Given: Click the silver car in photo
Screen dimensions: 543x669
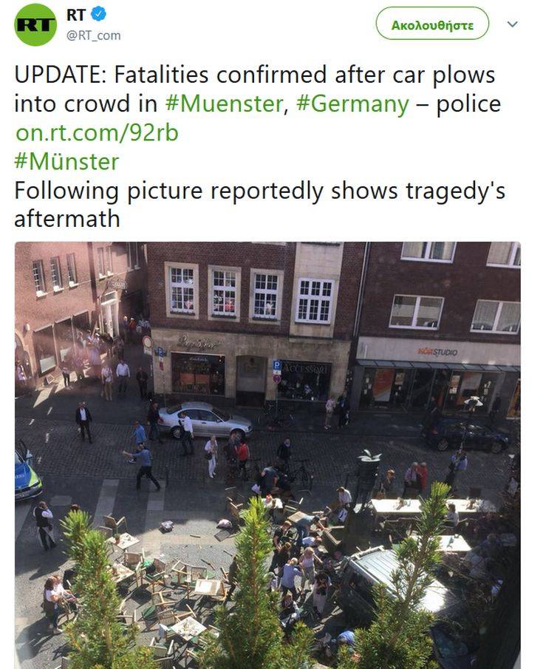Looking at the screenshot, I should pyautogui.click(x=205, y=420).
